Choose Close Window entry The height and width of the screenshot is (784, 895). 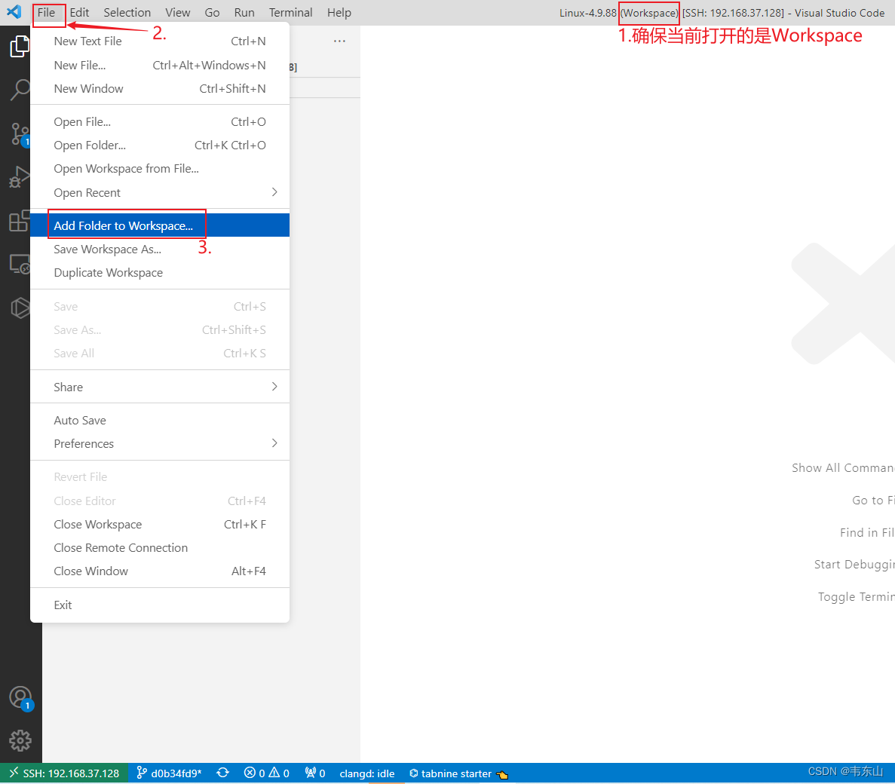tap(160, 571)
